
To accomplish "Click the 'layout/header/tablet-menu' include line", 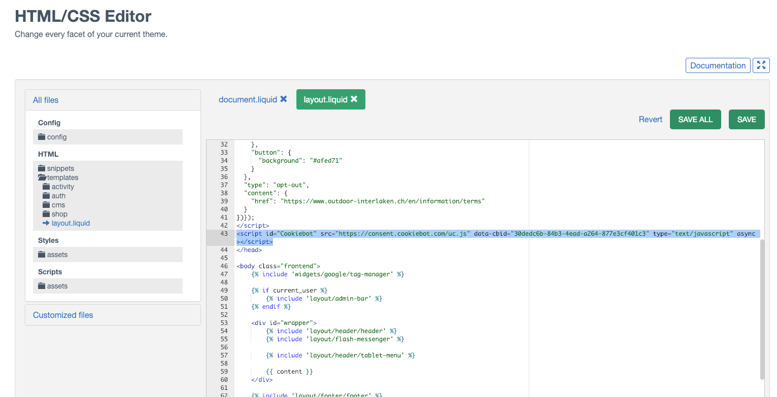I will [x=341, y=355].
